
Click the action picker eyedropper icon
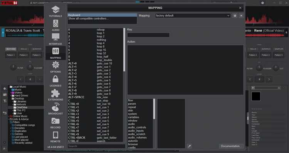(x=189, y=146)
